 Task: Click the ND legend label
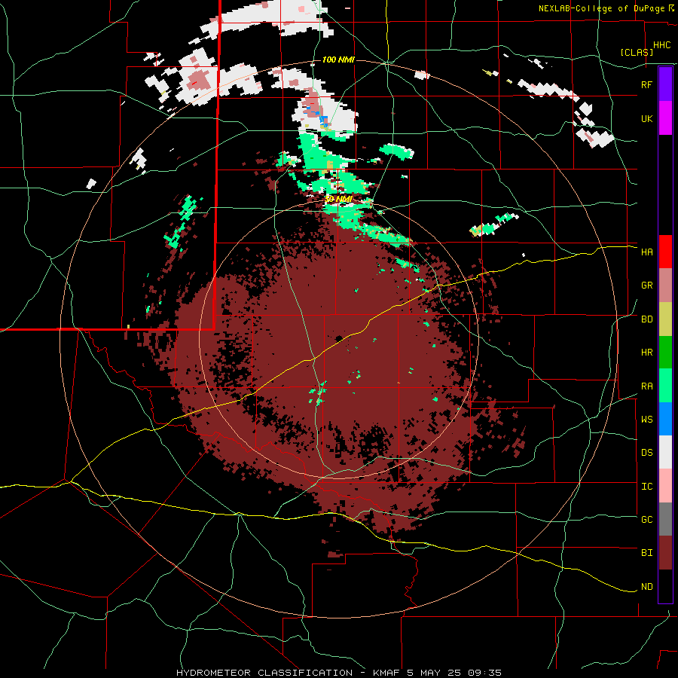(x=646, y=587)
